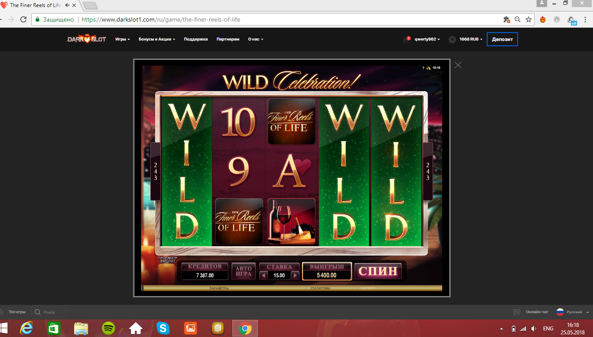Close the game overlay with the X
Image resolution: width=593 pixels, height=337 pixels.
458,65
